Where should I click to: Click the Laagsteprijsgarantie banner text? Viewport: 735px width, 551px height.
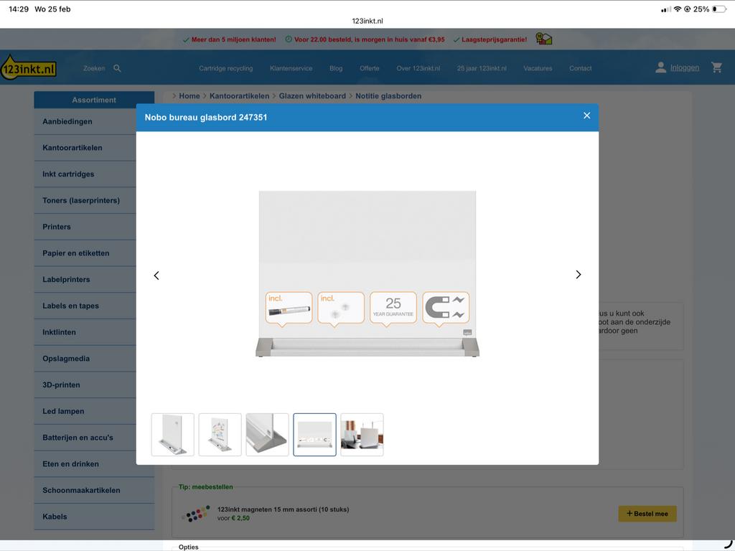tap(494, 40)
